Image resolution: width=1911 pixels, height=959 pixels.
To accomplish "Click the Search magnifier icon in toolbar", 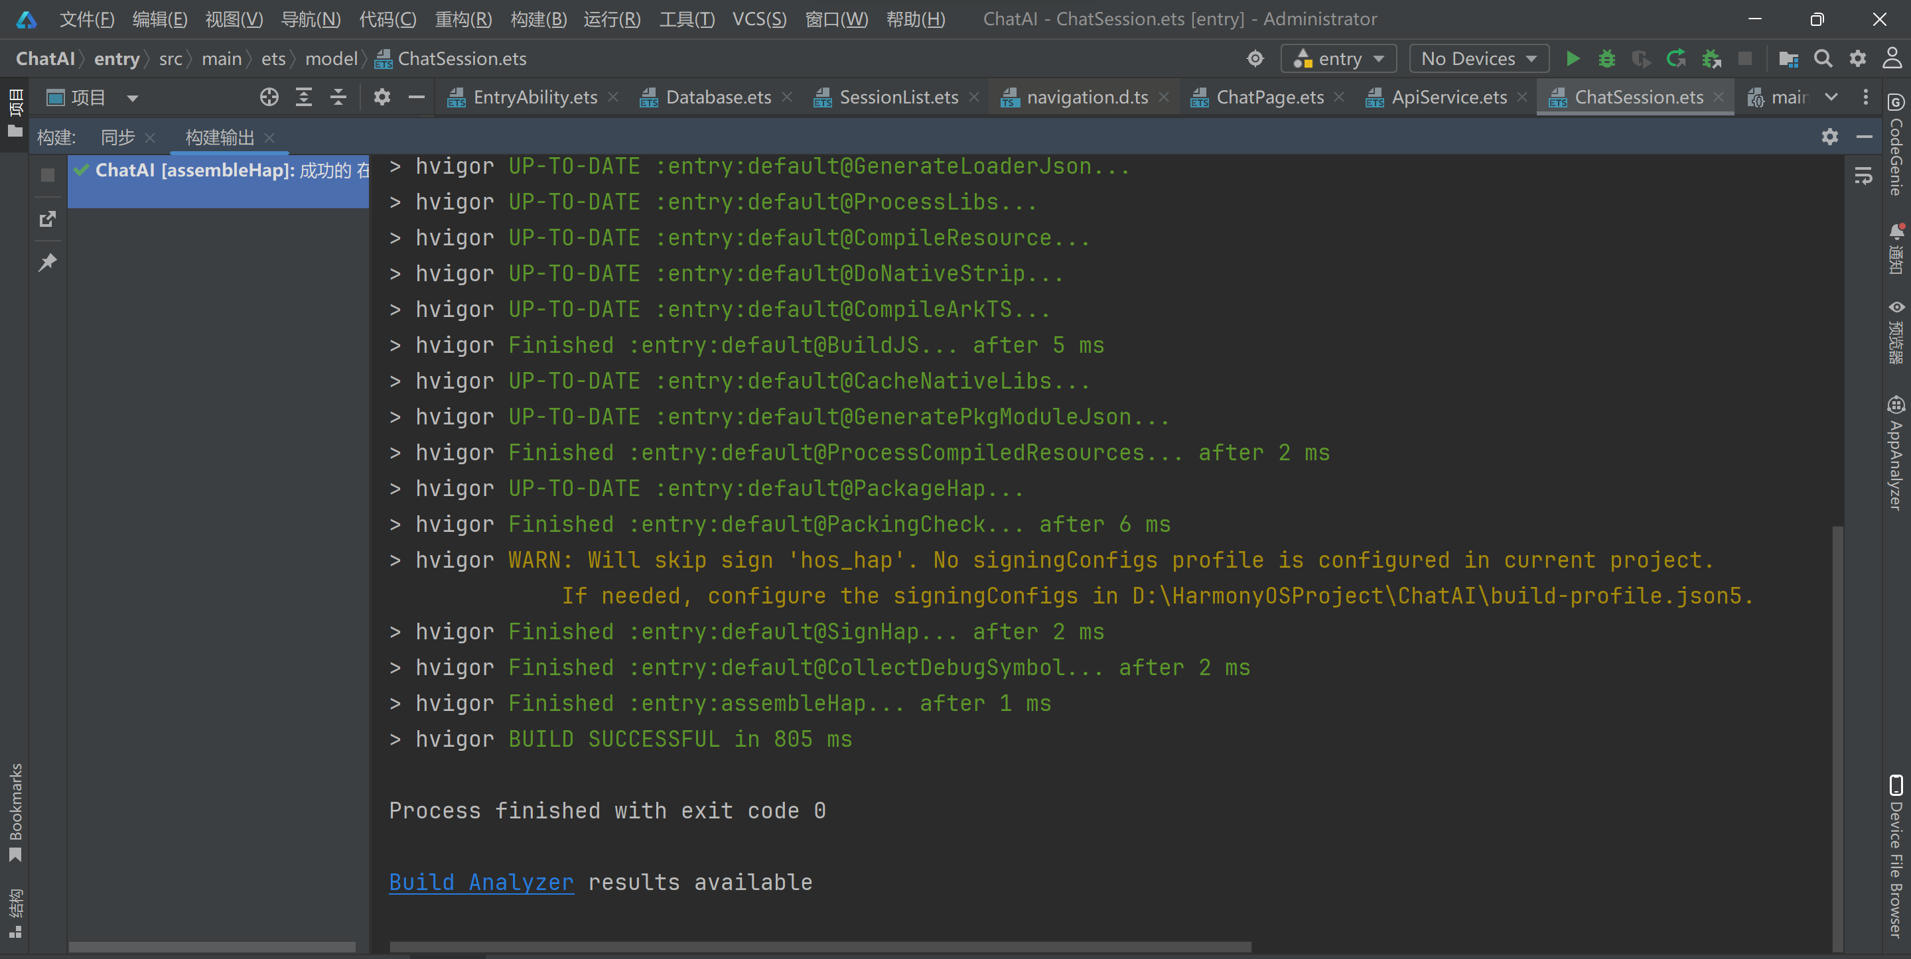I will coord(1823,58).
